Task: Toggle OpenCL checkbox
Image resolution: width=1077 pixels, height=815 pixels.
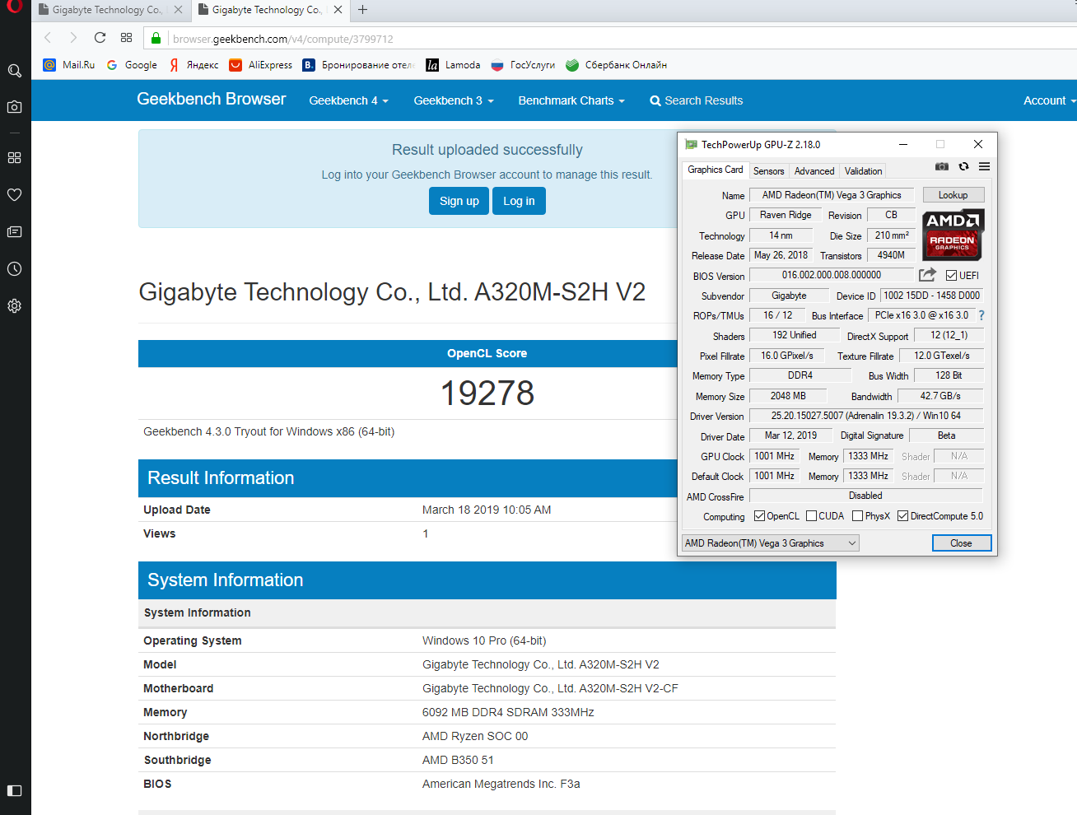Action: tap(760, 516)
